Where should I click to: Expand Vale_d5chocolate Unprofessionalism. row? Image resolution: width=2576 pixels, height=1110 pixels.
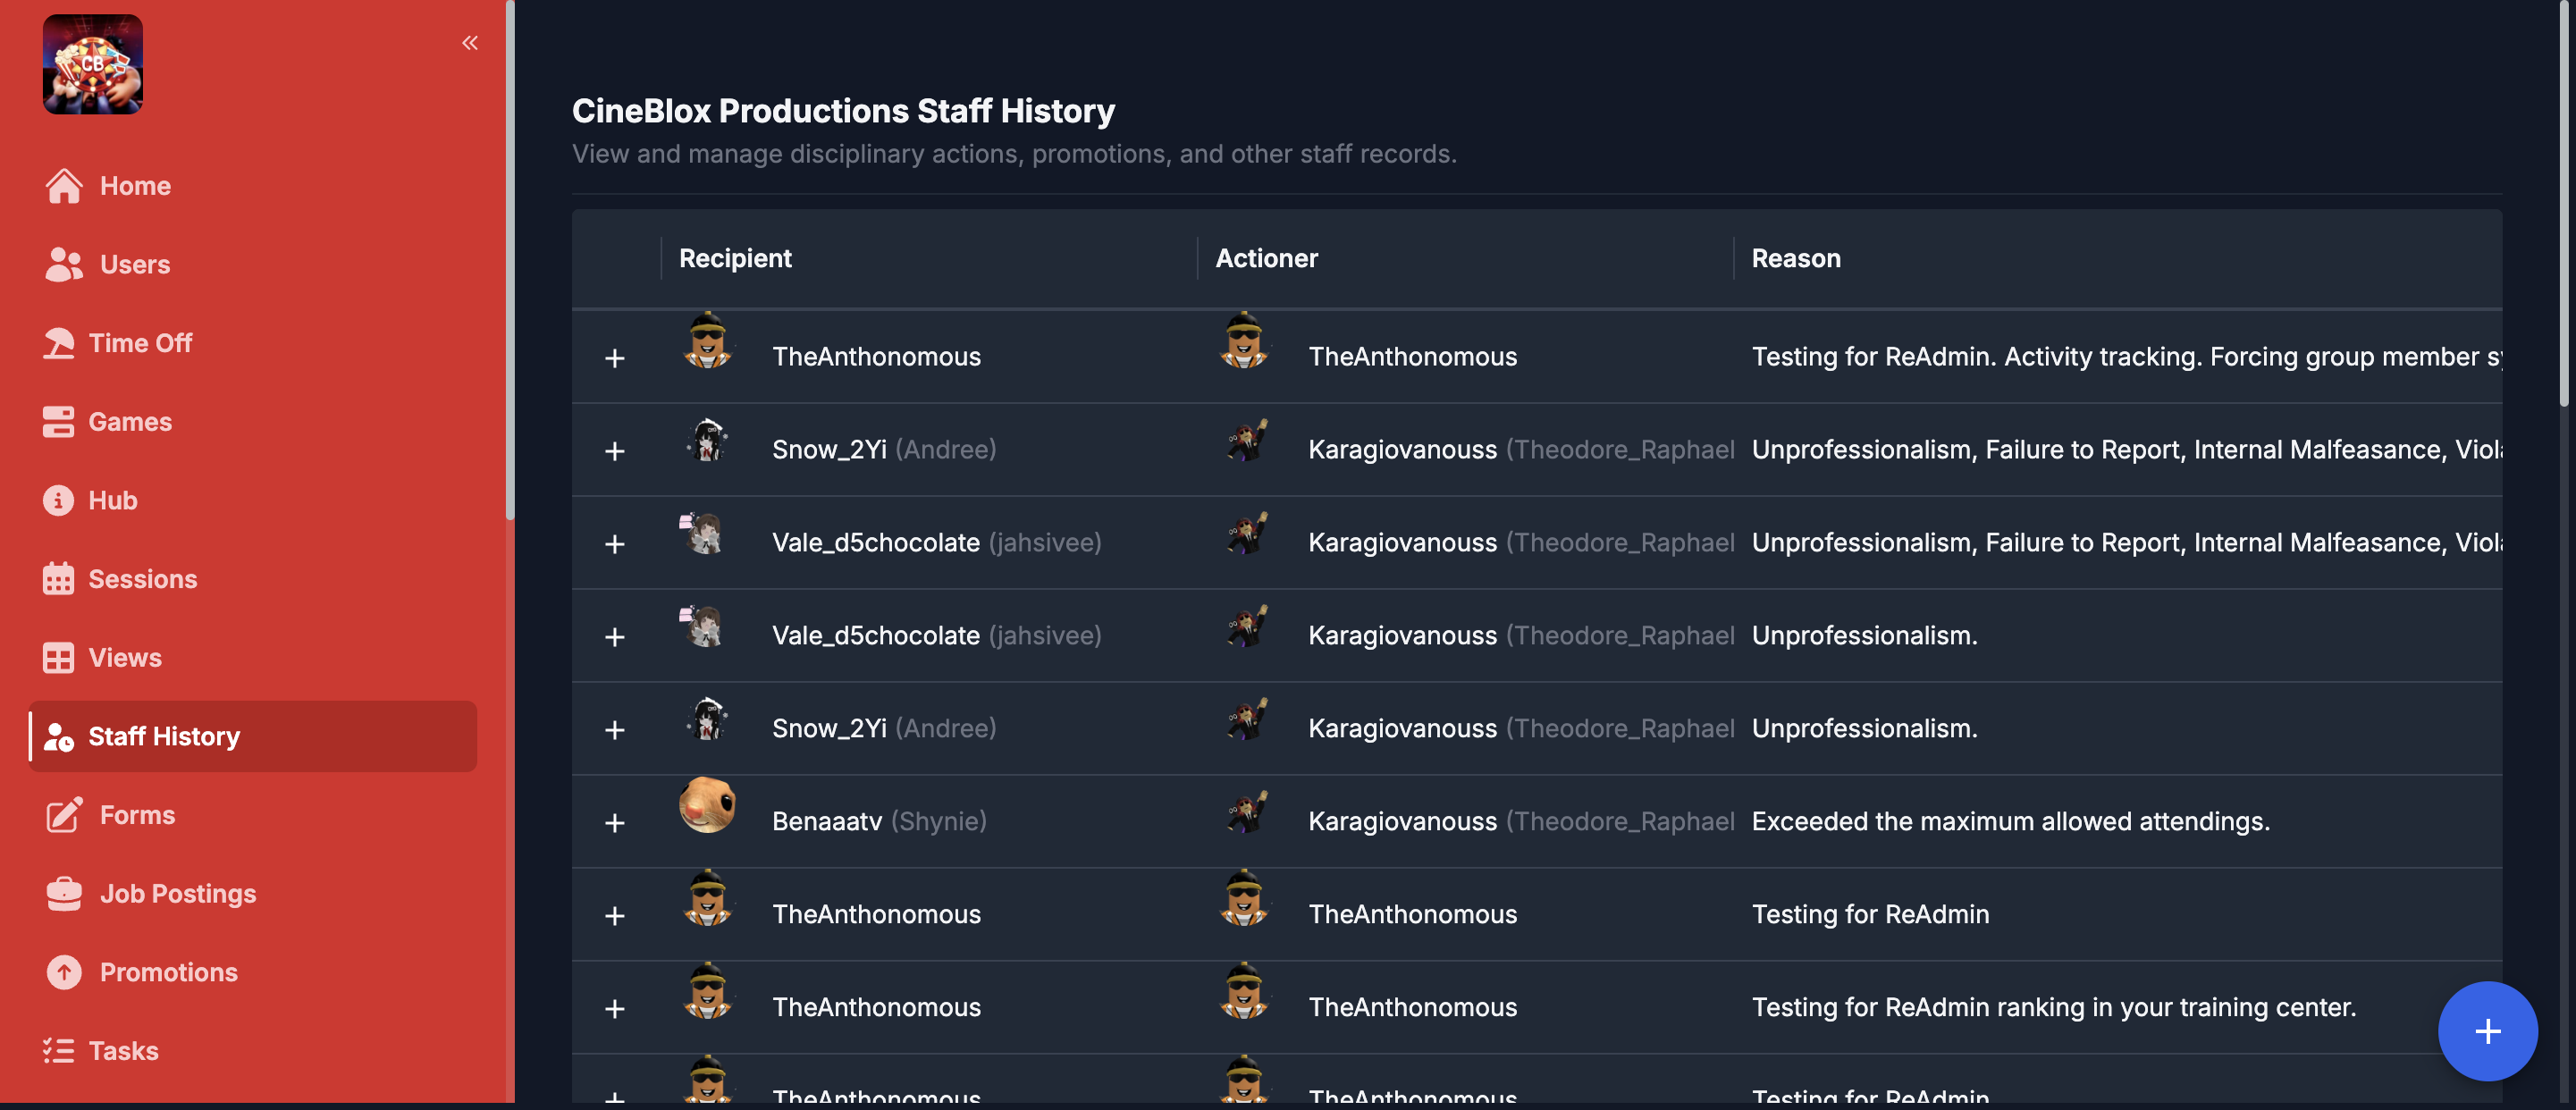click(615, 637)
